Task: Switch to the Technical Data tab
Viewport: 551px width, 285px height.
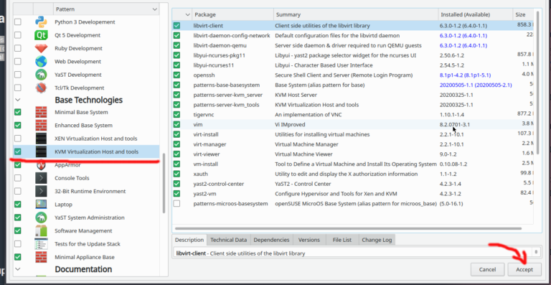Action: click(x=228, y=240)
